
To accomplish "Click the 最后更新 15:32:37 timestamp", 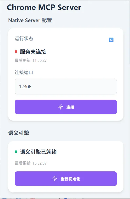I will point(31,163).
